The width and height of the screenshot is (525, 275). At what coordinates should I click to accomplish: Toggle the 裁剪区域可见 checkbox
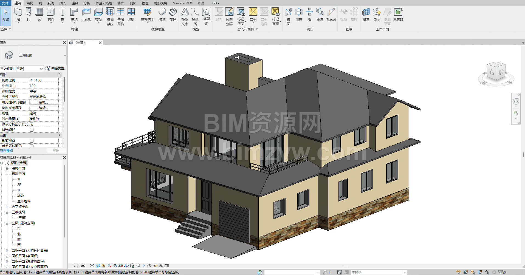[32, 146]
